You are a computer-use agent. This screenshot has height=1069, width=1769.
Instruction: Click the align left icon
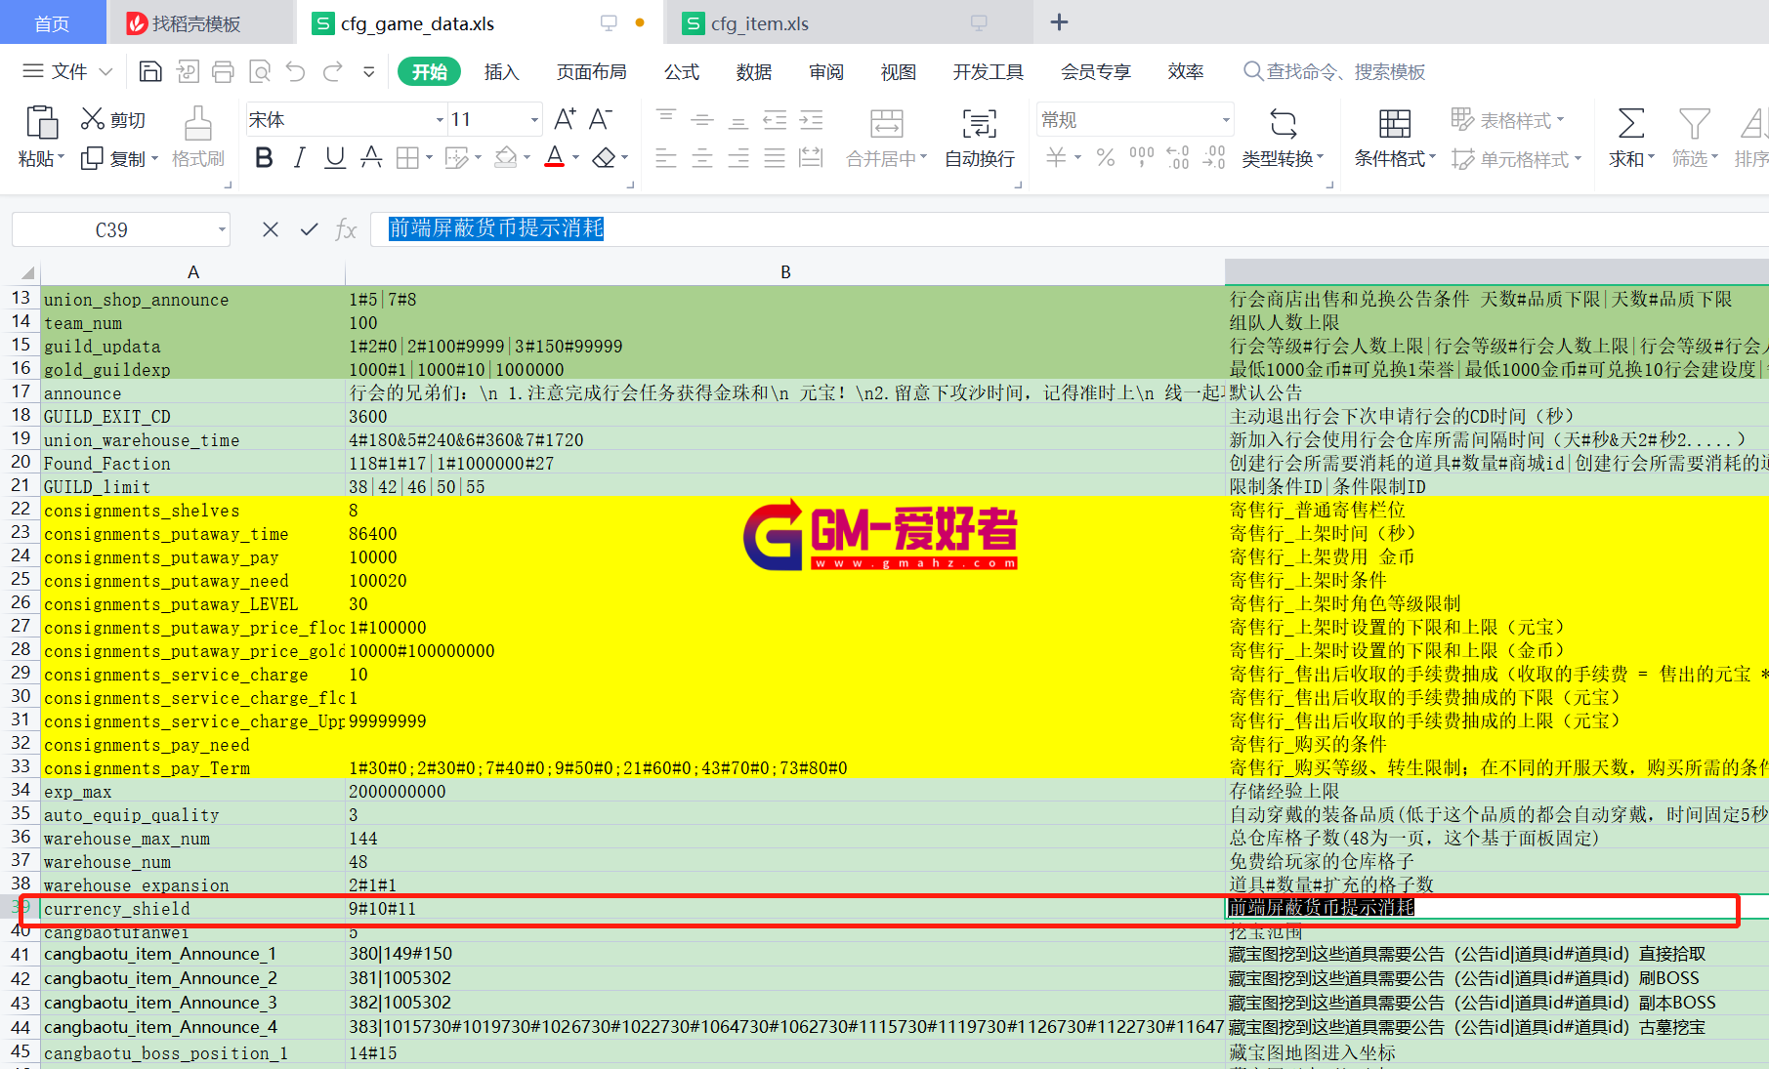[x=666, y=157]
